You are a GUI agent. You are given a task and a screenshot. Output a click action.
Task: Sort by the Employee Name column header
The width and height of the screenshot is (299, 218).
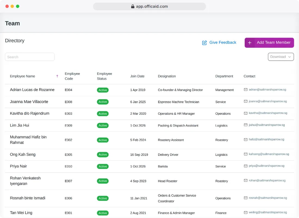23,76
